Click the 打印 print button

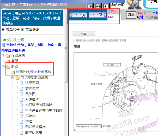[x=84, y=34]
